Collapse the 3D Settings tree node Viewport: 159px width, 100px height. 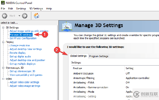[x=3, y=27]
